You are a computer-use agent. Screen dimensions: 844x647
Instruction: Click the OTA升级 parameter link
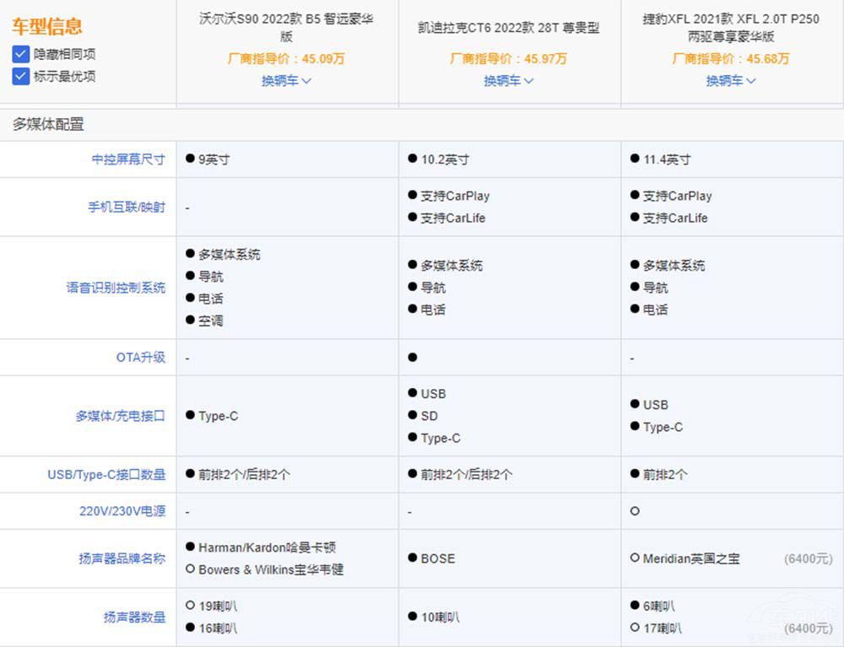pos(140,357)
